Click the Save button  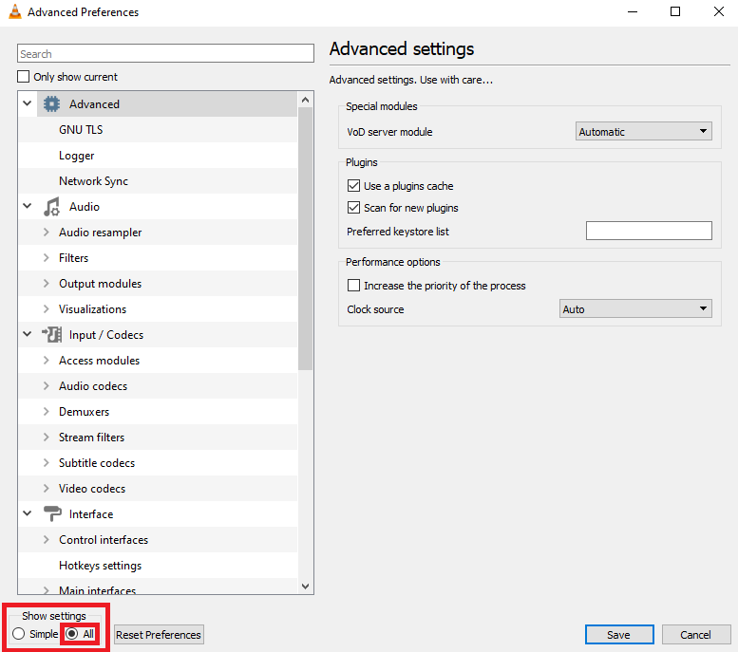pyautogui.click(x=619, y=635)
